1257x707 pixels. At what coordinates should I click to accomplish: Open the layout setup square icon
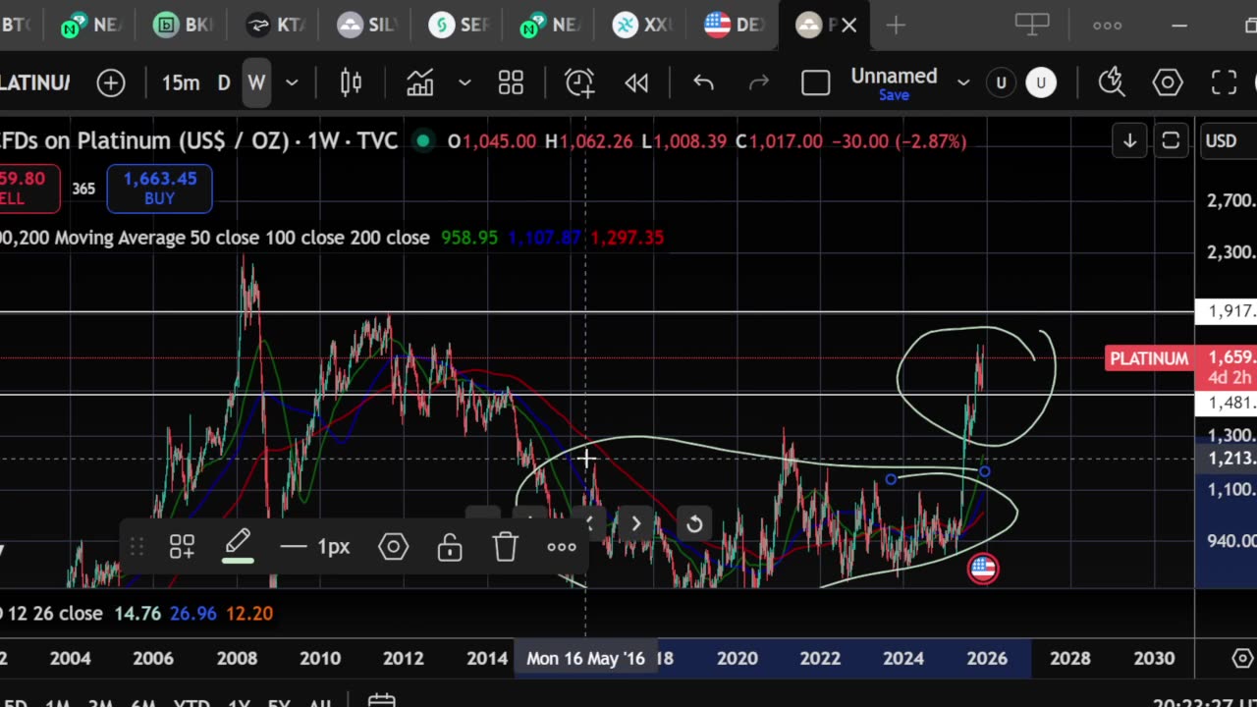click(815, 83)
